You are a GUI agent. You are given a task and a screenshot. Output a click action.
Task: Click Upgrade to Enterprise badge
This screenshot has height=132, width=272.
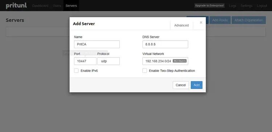coord(210,5)
